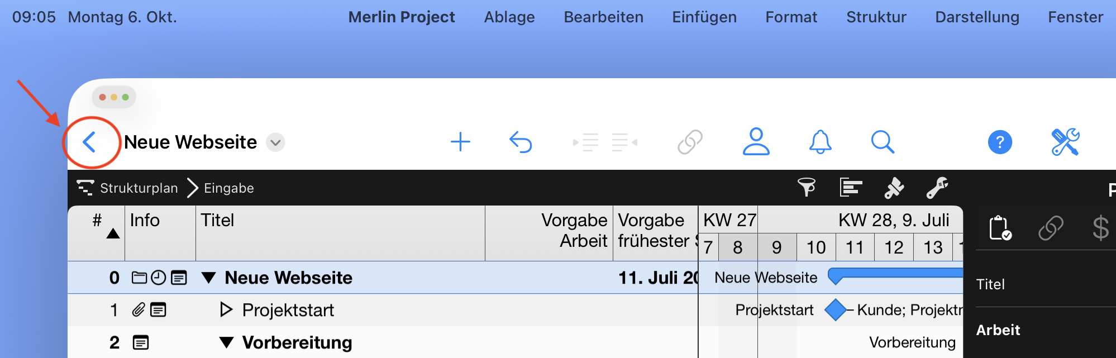Click the undo arrow icon

521,142
